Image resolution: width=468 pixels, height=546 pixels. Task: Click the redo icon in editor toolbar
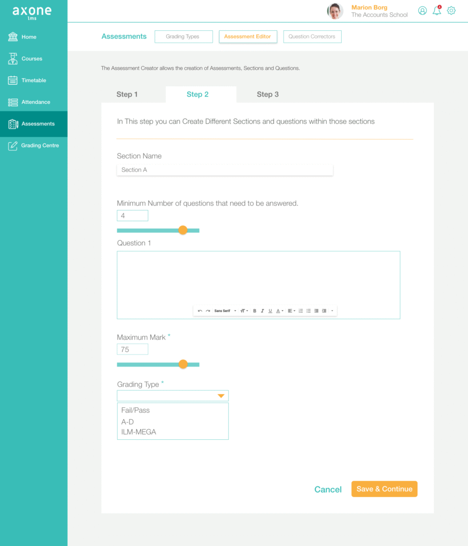coord(208,311)
